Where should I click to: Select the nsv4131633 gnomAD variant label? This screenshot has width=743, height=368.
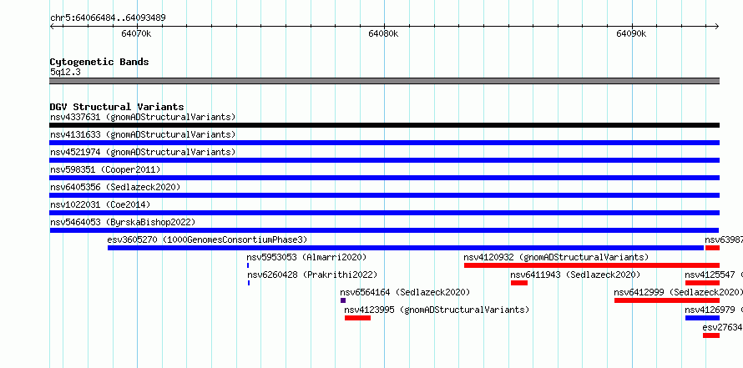point(143,134)
